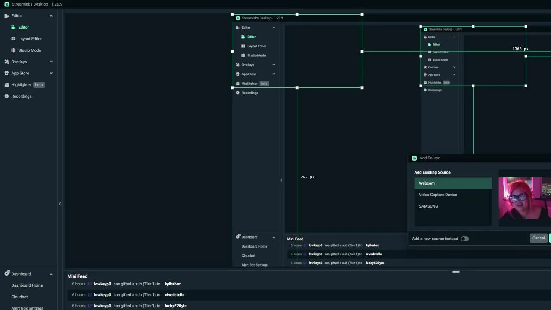Image resolution: width=551 pixels, height=310 pixels.
Task: Click the Editor section icon in the first nested preview
Action: point(238,28)
